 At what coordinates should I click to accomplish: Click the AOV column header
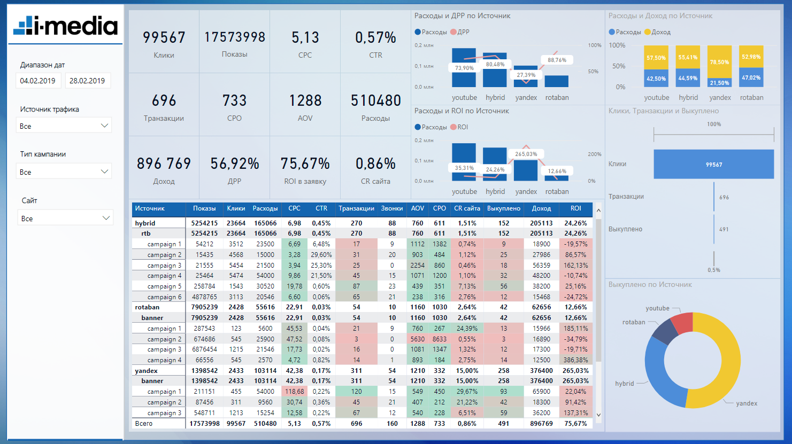418,208
